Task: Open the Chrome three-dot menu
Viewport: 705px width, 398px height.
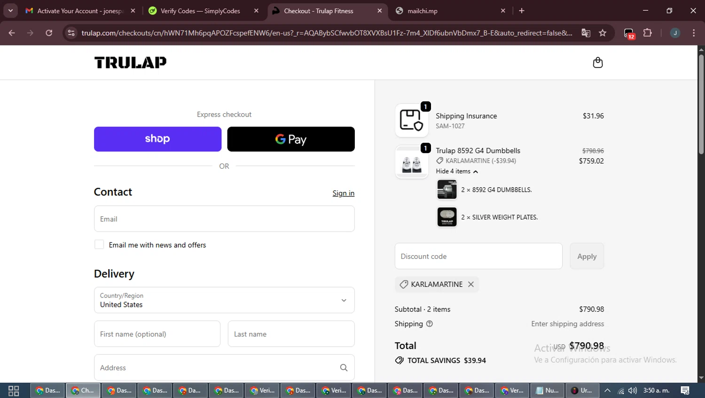Action: click(694, 33)
